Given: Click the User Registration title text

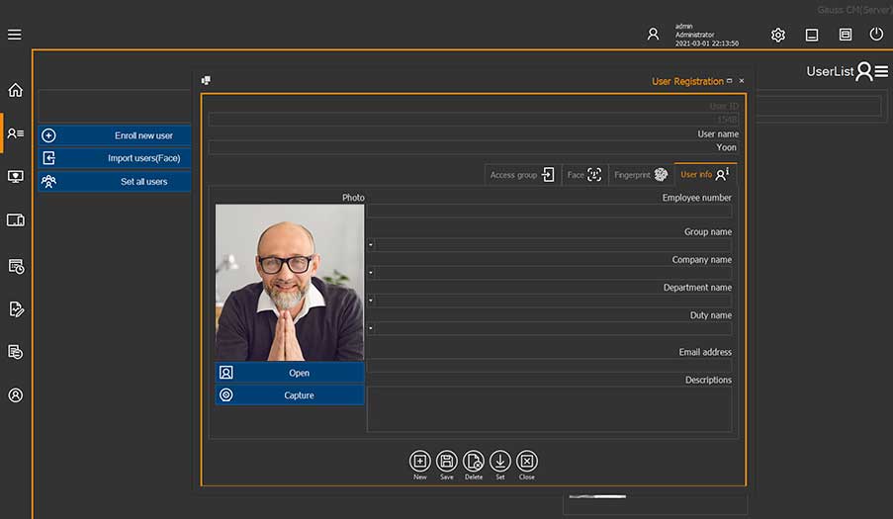Looking at the screenshot, I should [x=687, y=81].
